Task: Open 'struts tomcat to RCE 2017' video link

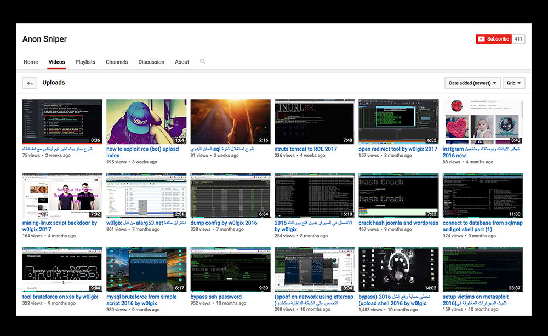Action: [306, 149]
